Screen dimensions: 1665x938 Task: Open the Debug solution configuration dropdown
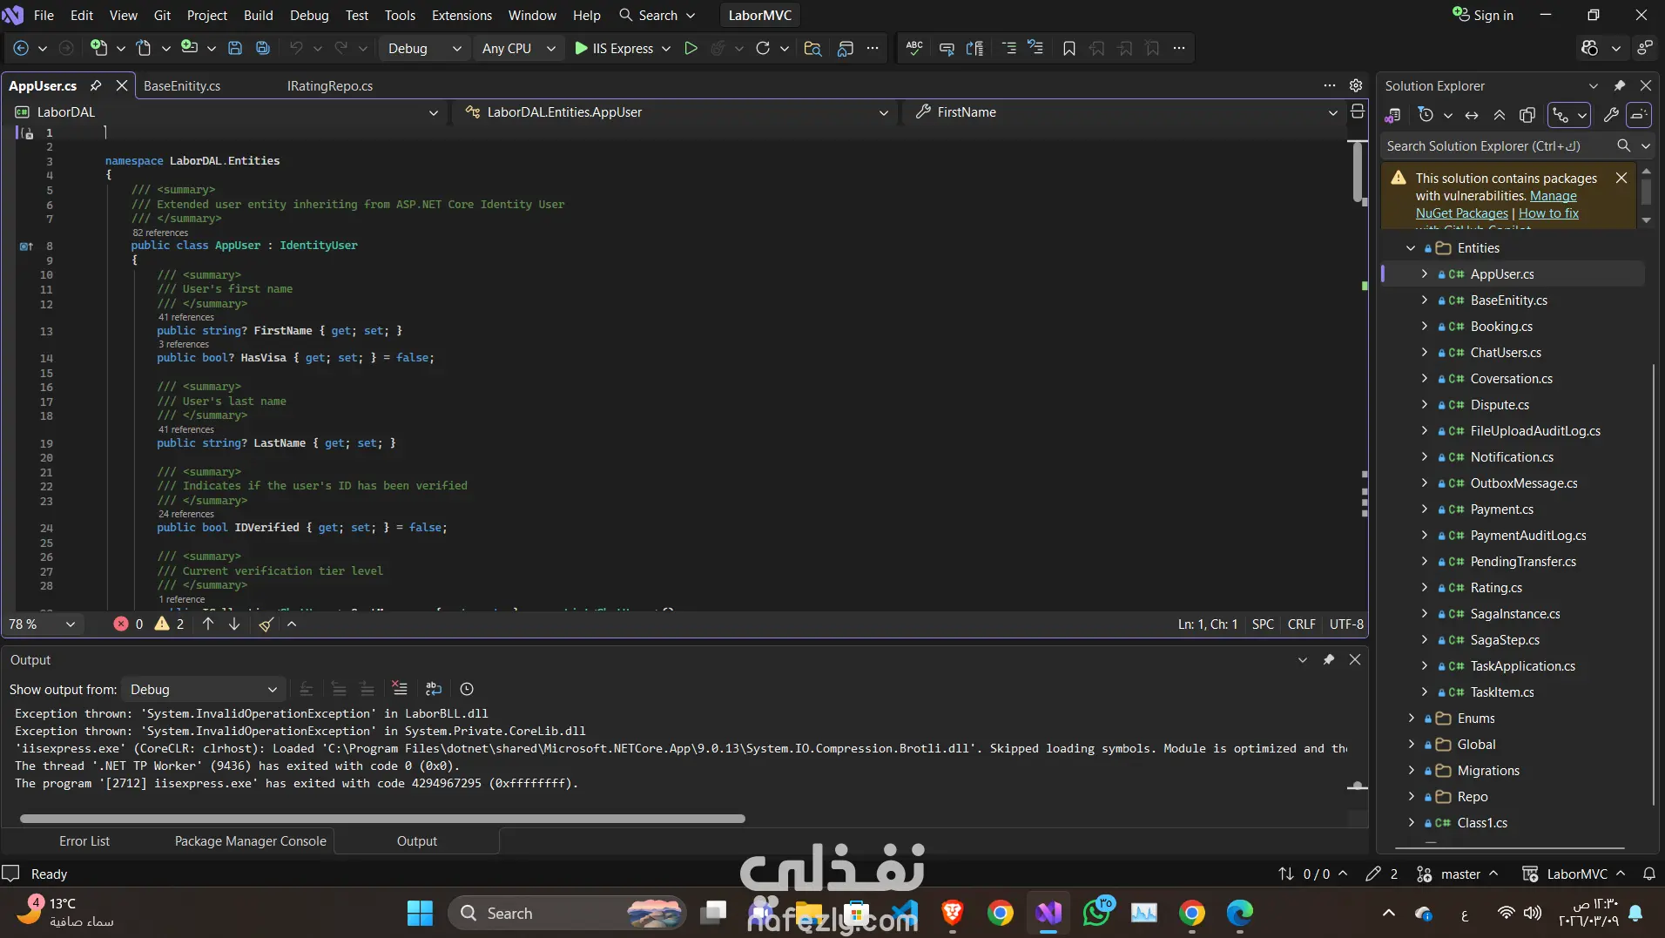(x=424, y=49)
